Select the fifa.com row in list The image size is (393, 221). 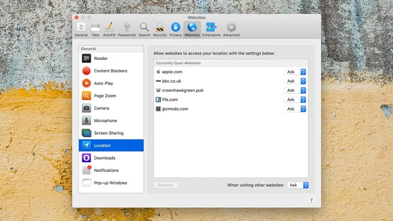click(x=215, y=99)
